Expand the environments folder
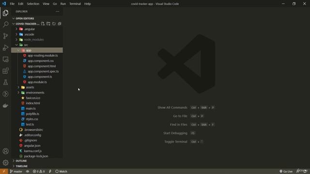The width and height of the screenshot is (310, 174). (x=37, y=92)
